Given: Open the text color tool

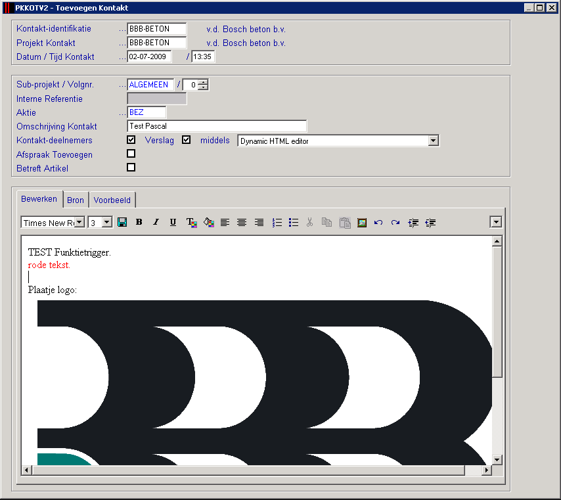Looking at the screenshot, I should coord(191,222).
